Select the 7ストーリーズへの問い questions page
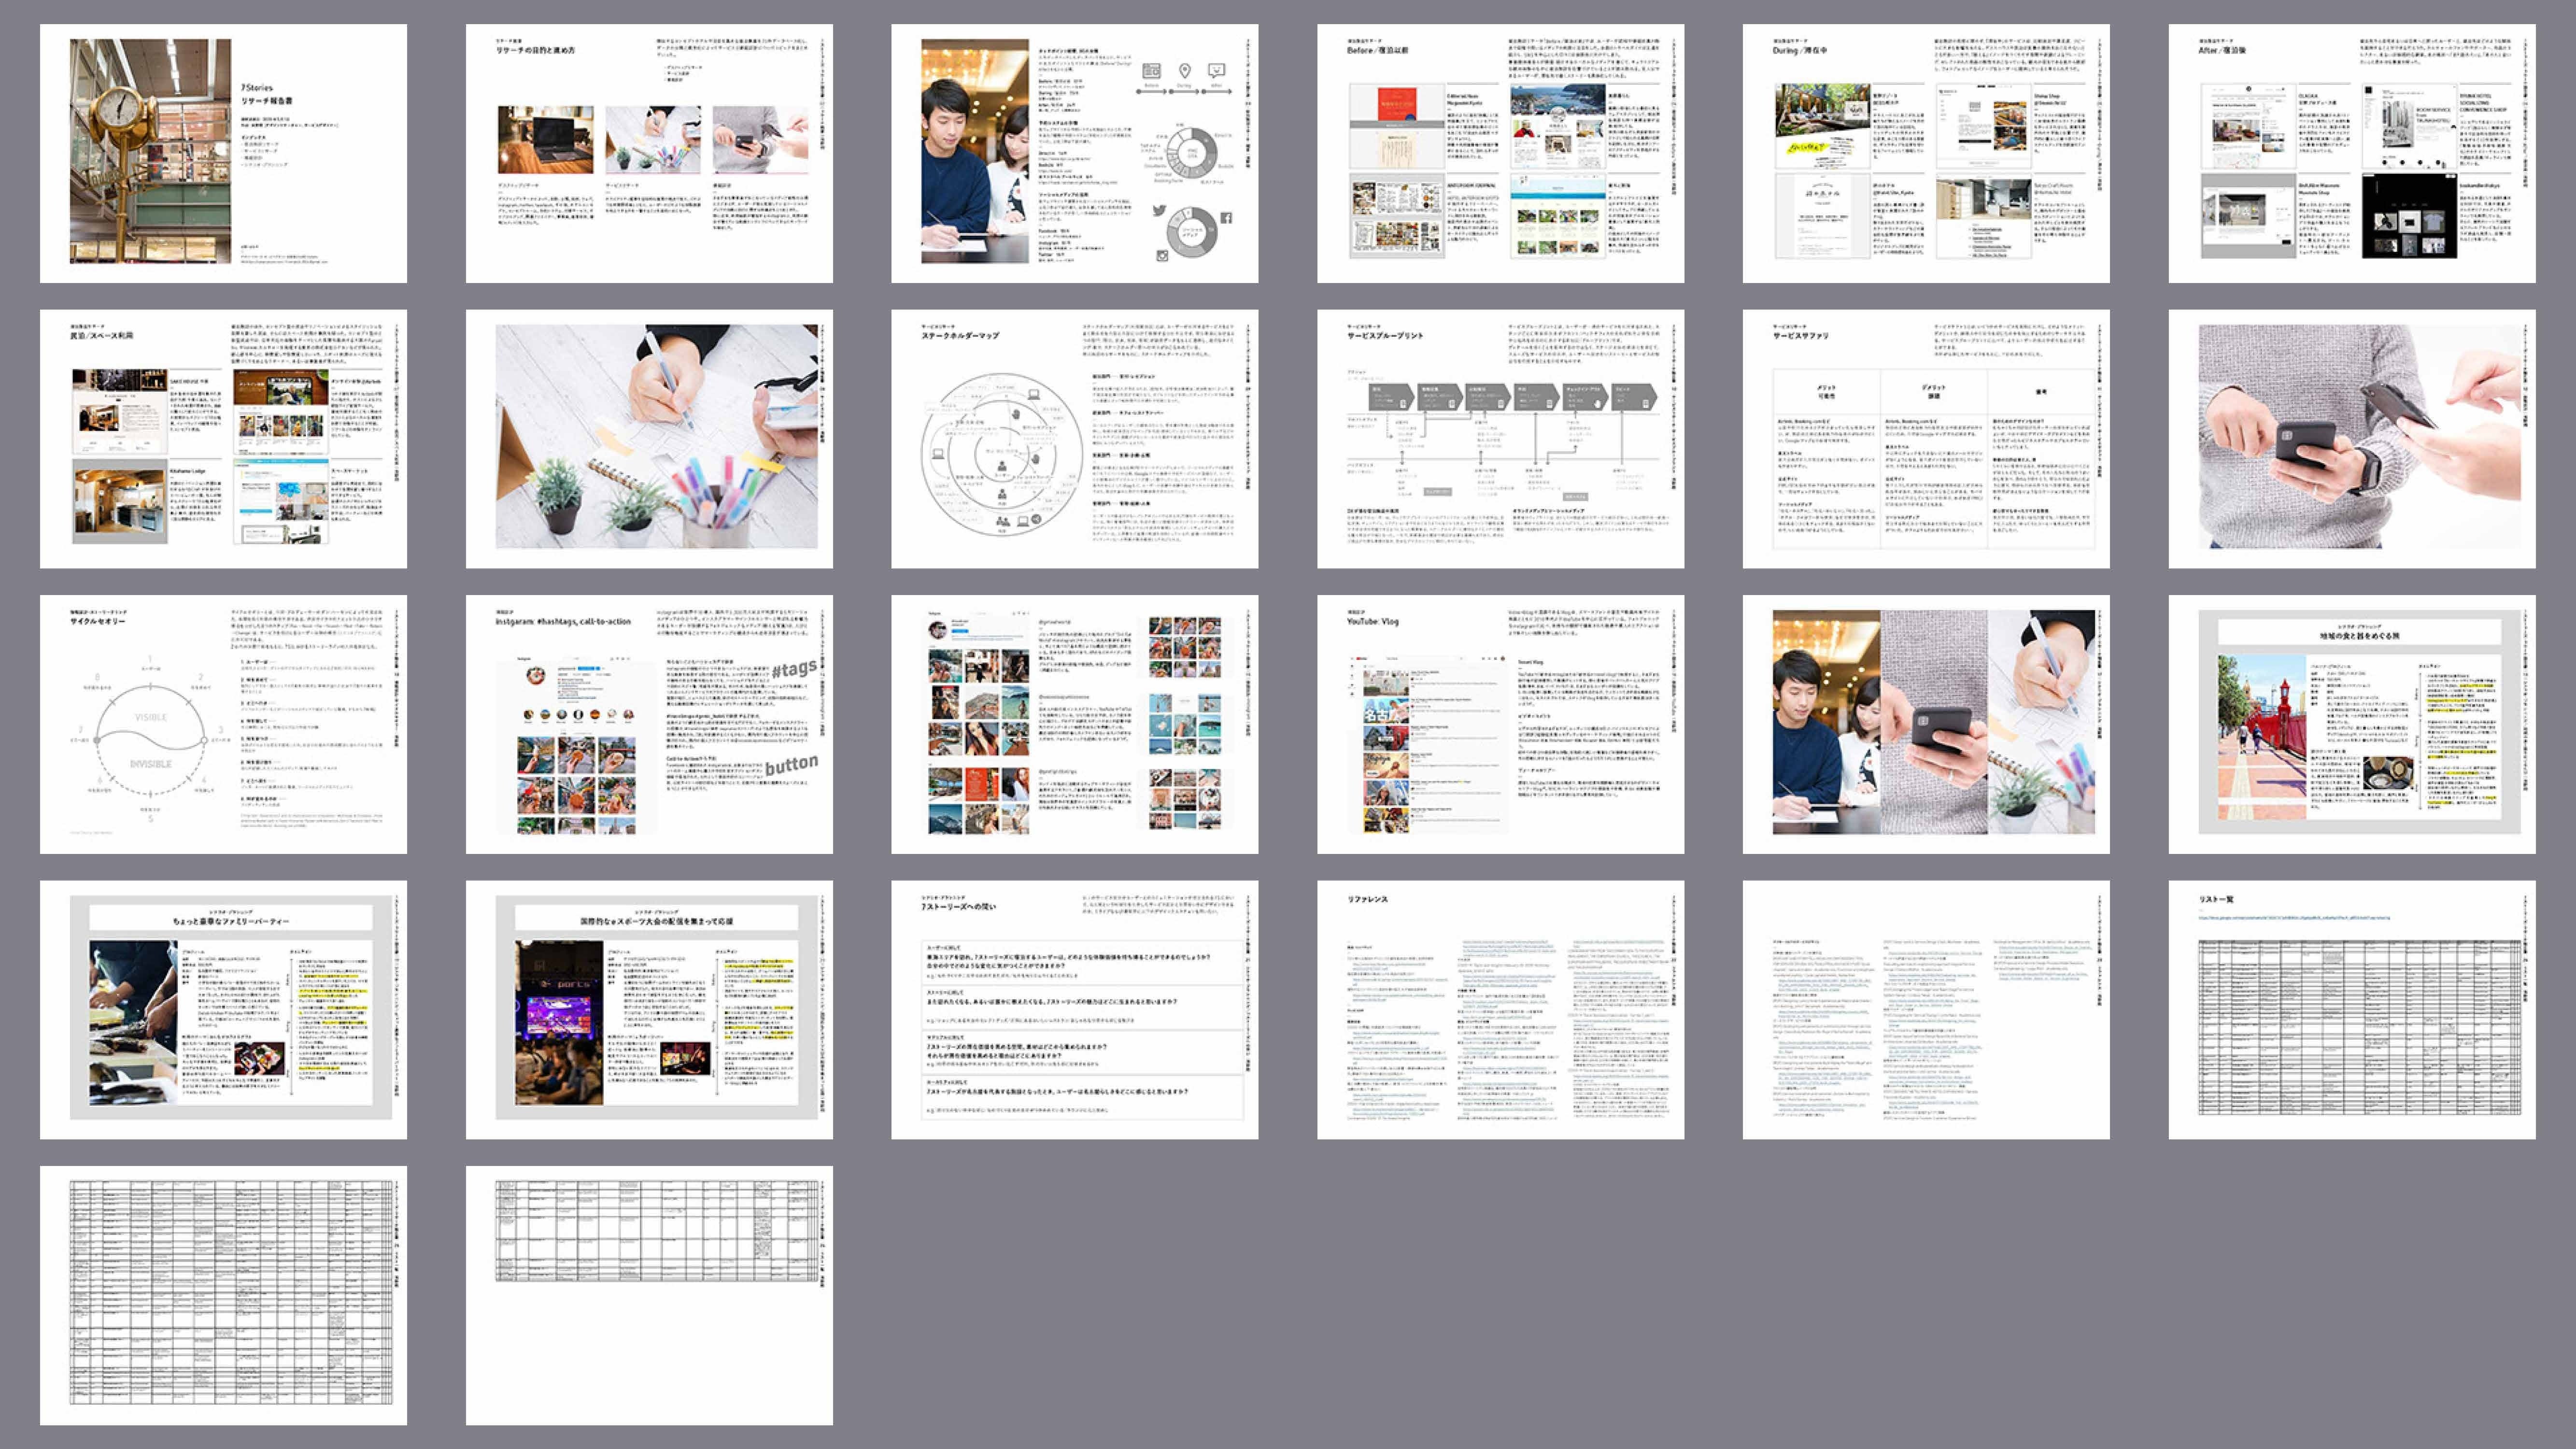The image size is (2576, 1449). click(x=1074, y=1010)
